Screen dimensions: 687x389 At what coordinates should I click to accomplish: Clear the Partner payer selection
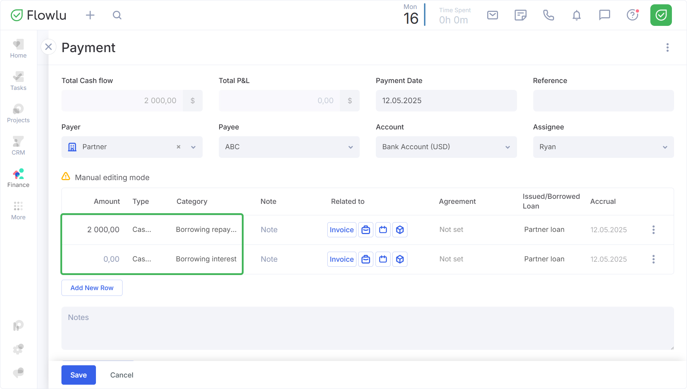(x=179, y=147)
